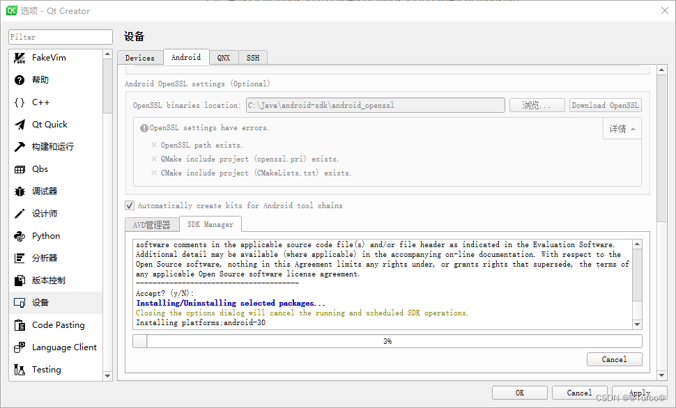Switch to the QNX tab
This screenshot has width=676, height=408.
(x=224, y=58)
